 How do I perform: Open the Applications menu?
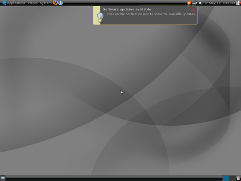coord(16,3)
